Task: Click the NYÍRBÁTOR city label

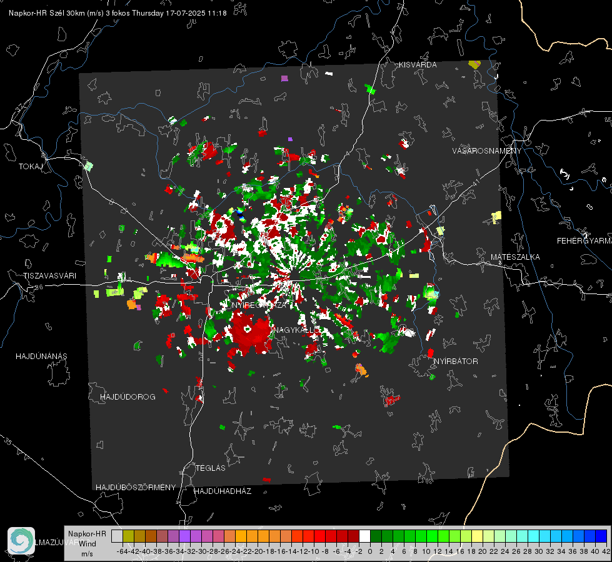Action: [456, 362]
